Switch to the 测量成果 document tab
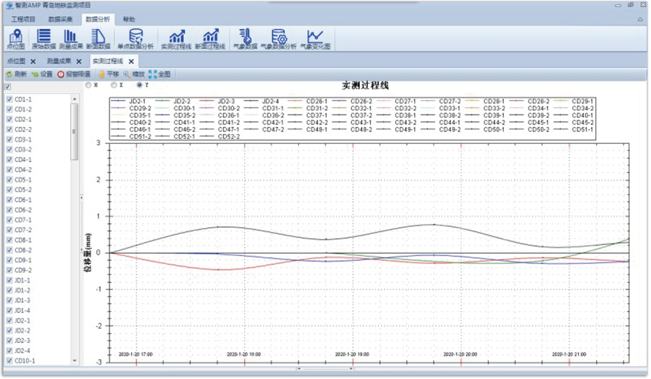 pyautogui.click(x=59, y=61)
